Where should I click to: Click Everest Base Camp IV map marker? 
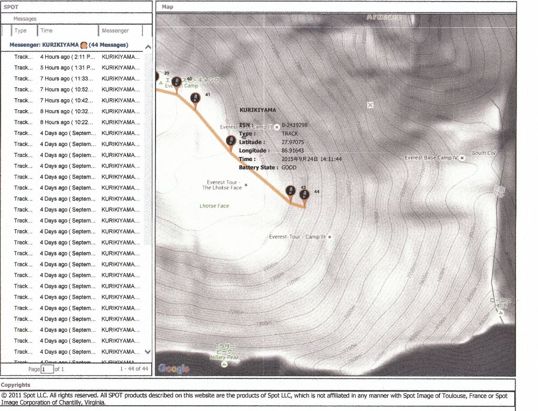coord(462,157)
